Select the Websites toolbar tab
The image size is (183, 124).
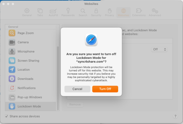[123, 13]
